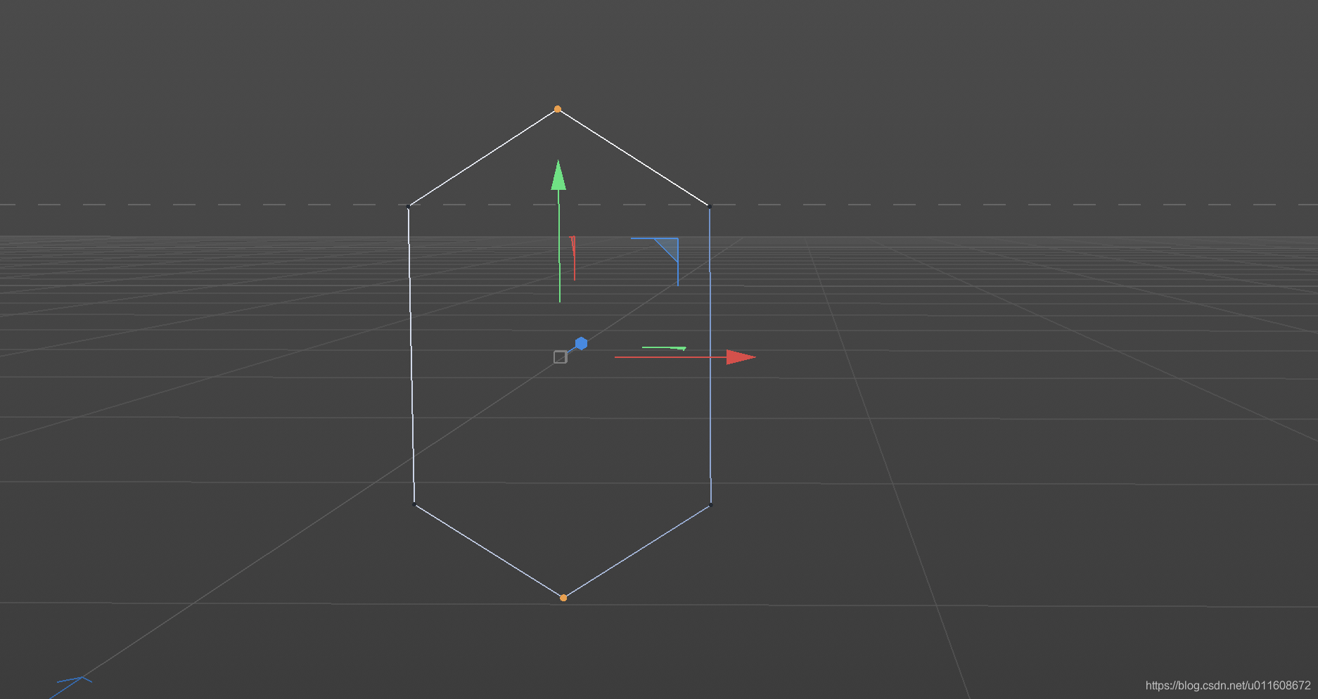
Task: Select the lower-left vertex of the hexagon
Action: point(414,504)
